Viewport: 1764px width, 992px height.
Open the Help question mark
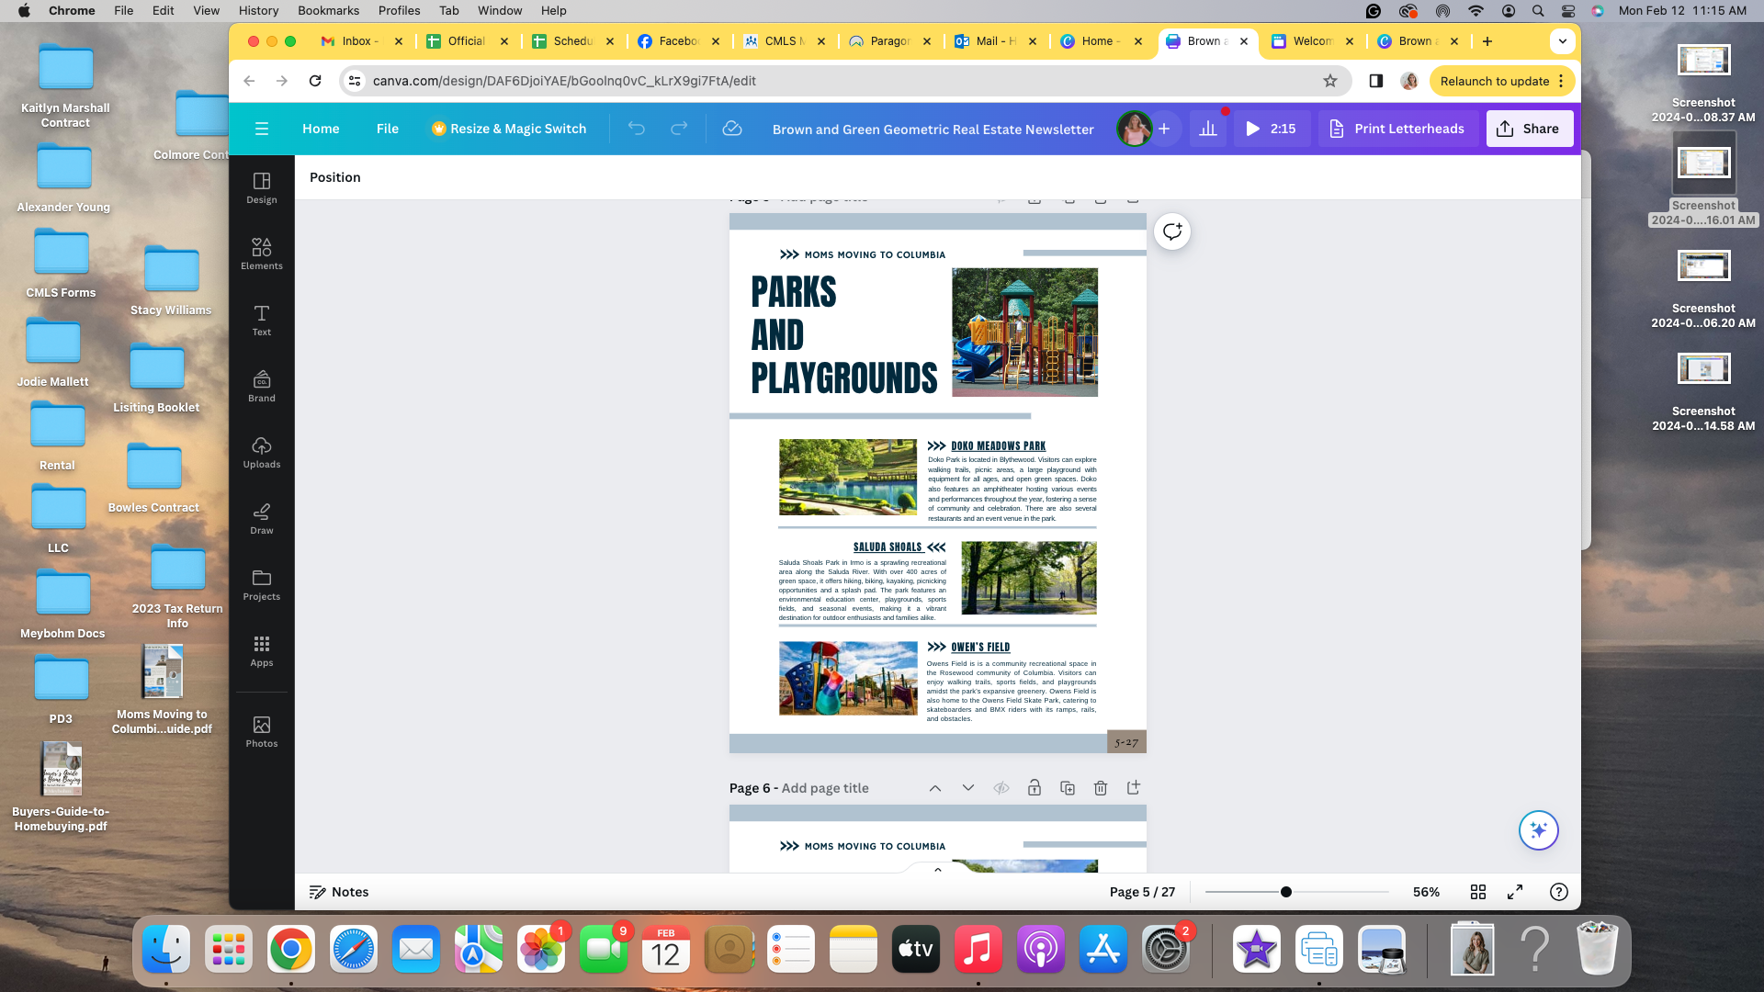[1559, 892]
